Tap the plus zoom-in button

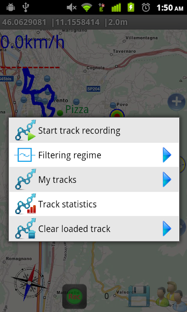point(176,102)
